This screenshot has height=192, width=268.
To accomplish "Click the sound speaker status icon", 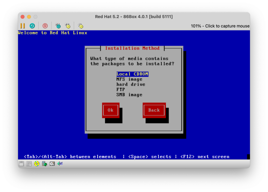I will coord(60,164).
